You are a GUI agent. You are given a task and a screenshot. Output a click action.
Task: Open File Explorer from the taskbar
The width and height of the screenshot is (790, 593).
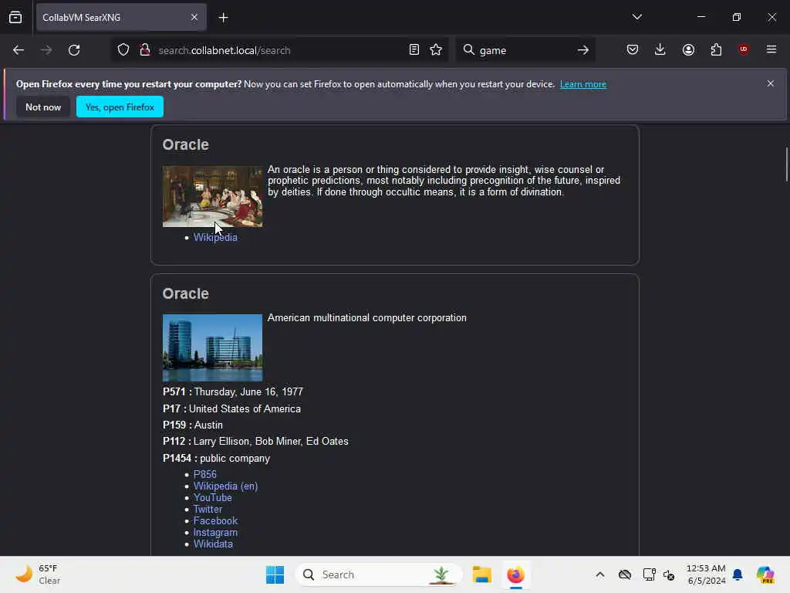pos(481,574)
